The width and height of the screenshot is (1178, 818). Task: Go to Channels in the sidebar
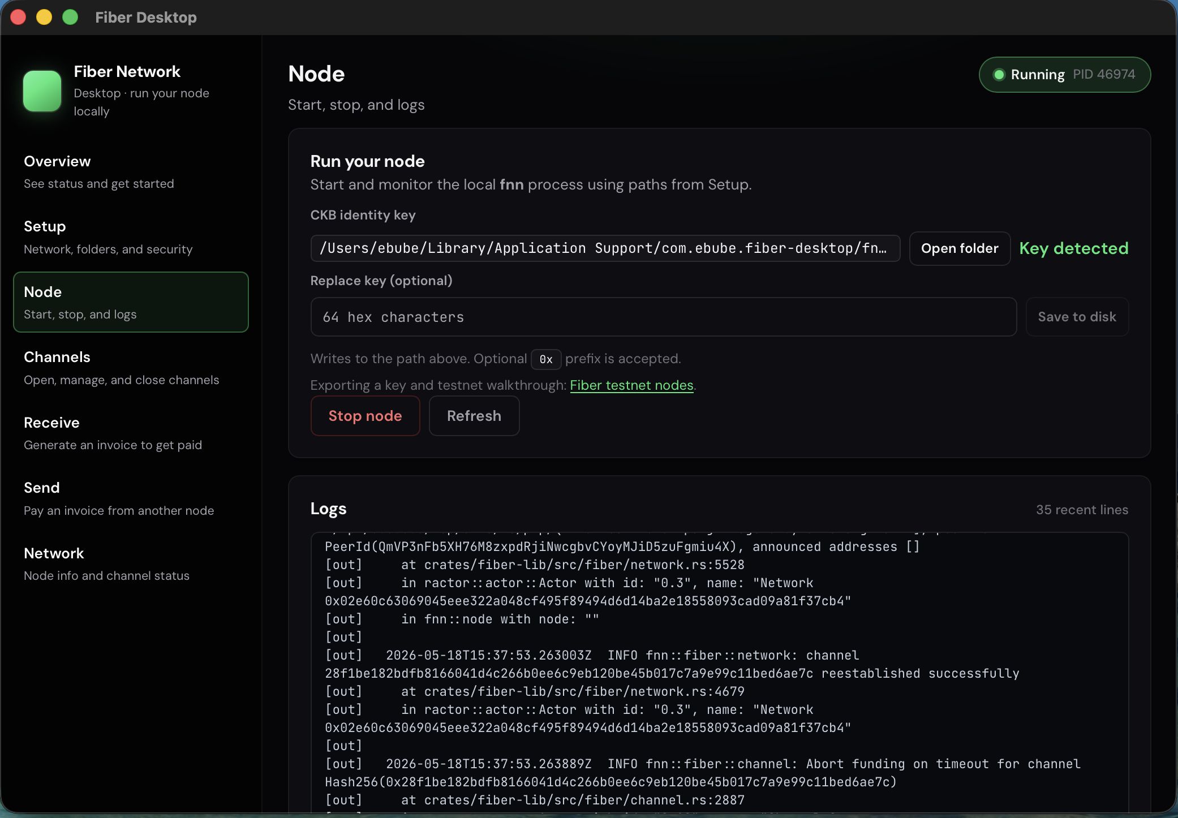click(131, 368)
